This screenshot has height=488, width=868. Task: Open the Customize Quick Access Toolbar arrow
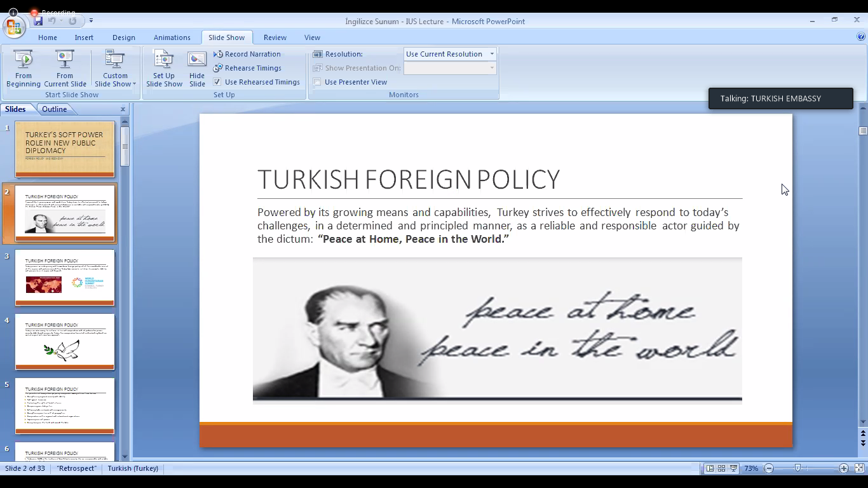[91, 21]
